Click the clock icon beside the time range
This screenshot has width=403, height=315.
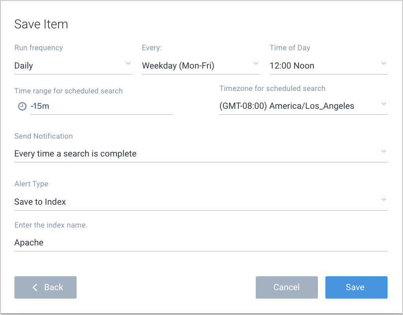click(x=22, y=106)
